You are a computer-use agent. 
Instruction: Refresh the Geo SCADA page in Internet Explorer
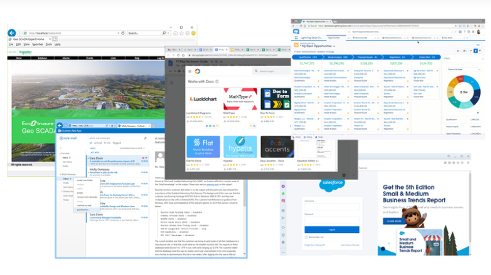pyautogui.click(x=123, y=33)
